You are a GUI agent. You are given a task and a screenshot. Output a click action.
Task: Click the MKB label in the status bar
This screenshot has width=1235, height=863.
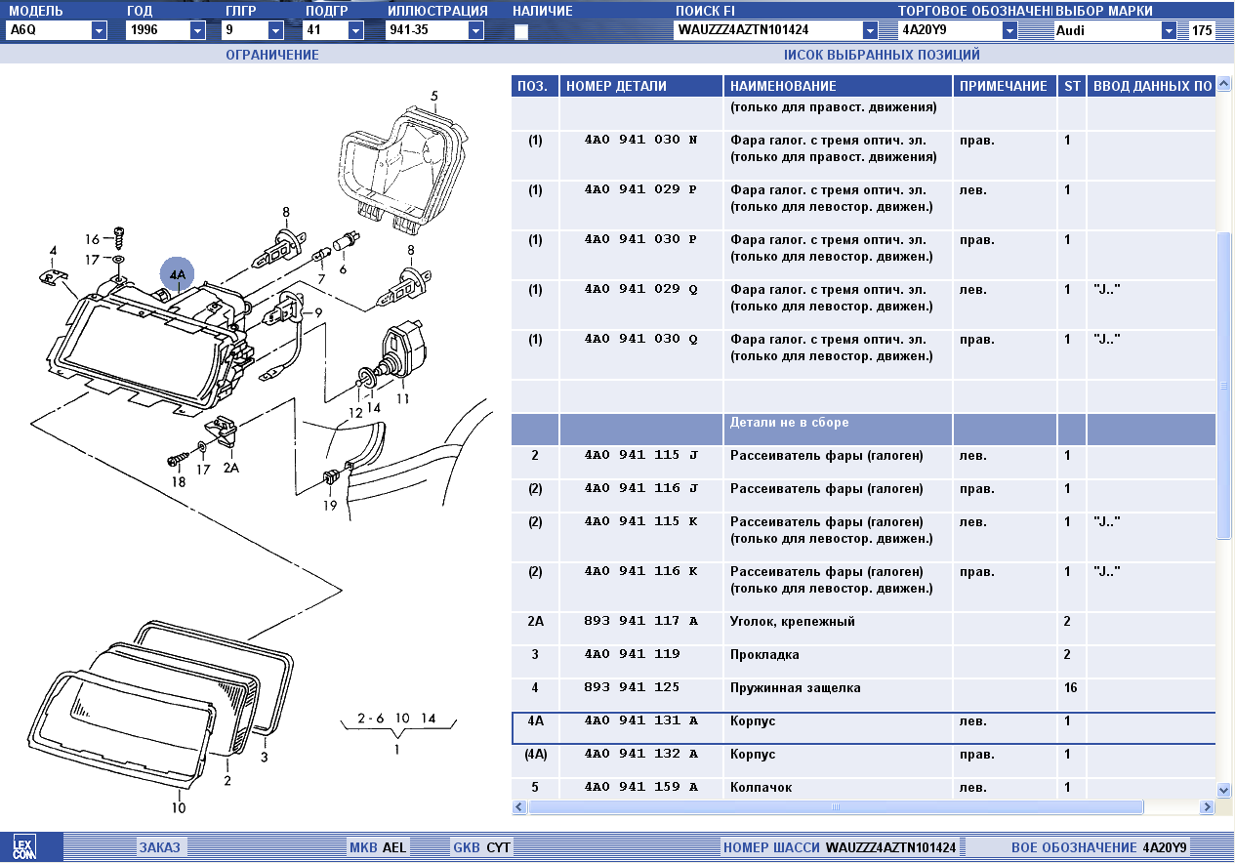tap(363, 847)
